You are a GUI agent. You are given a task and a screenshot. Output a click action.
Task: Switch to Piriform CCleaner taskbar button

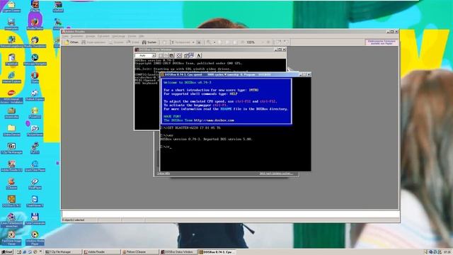click(139, 252)
